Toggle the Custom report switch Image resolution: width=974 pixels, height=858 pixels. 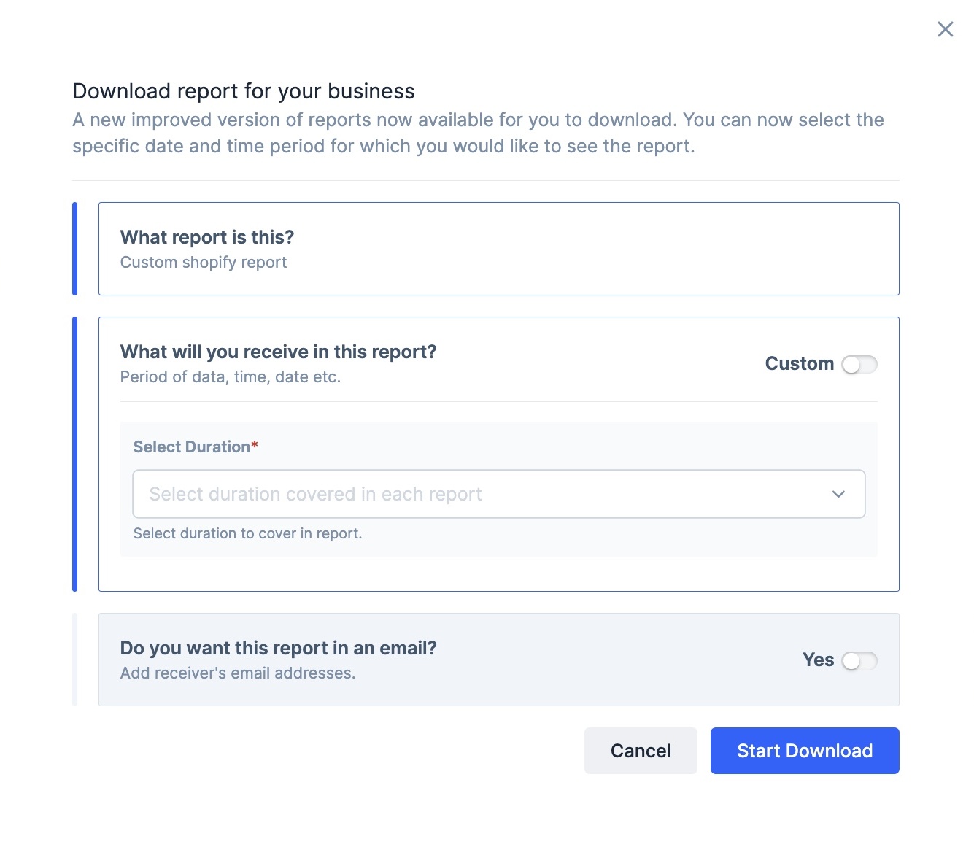tap(859, 364)
